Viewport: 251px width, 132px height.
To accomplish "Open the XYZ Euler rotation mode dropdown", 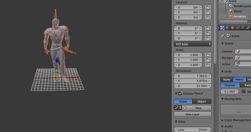I will (x=192, y=44).
